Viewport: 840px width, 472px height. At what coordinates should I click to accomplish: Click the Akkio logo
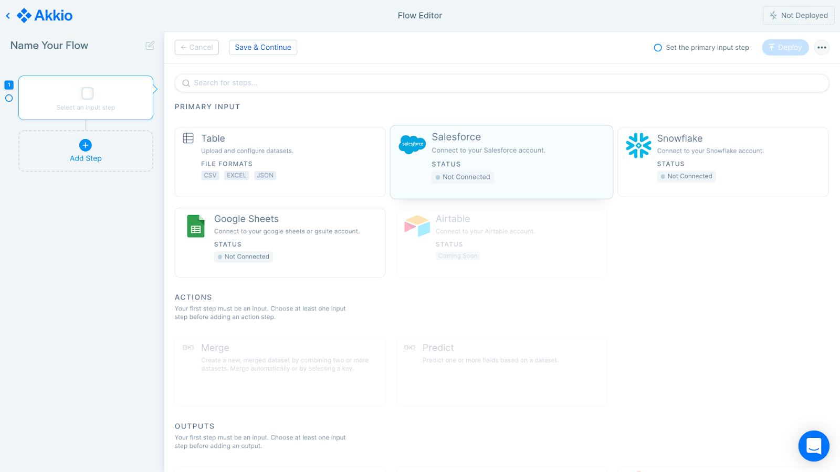coord(45,16)
